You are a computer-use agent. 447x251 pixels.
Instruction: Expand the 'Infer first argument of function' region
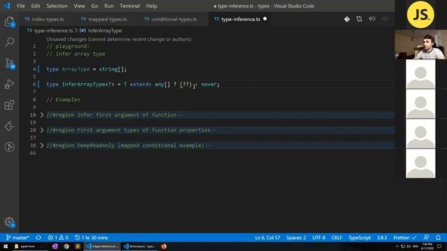pos(42,115)
